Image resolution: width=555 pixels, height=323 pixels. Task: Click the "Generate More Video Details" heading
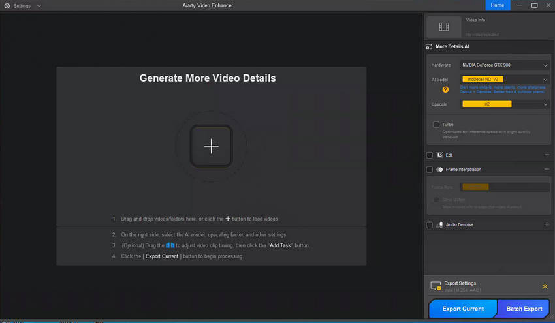coord(208,78)
